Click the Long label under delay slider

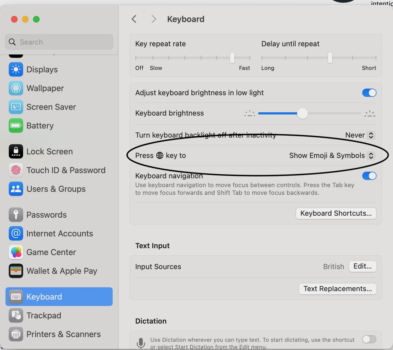268,68
